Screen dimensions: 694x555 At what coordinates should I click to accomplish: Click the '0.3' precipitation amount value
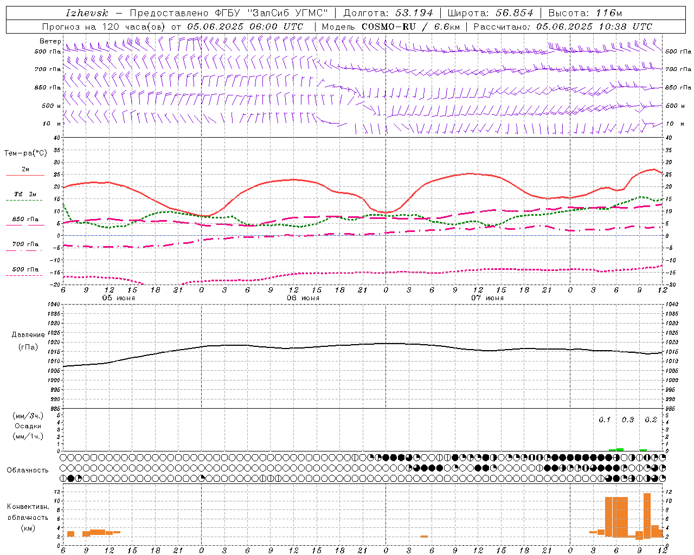[x=628, y=420]
